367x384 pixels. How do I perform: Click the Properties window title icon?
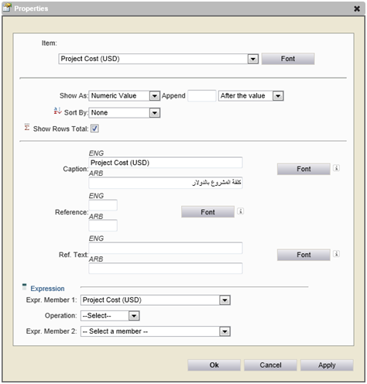point(7,8)
